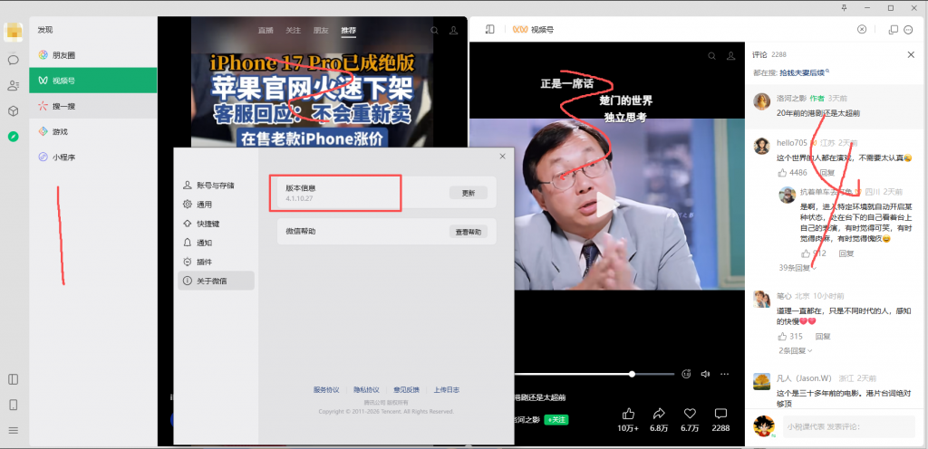The image size is (928, 449).
Task: Reply to hello705's comment
Action: [x=827, y=173]
